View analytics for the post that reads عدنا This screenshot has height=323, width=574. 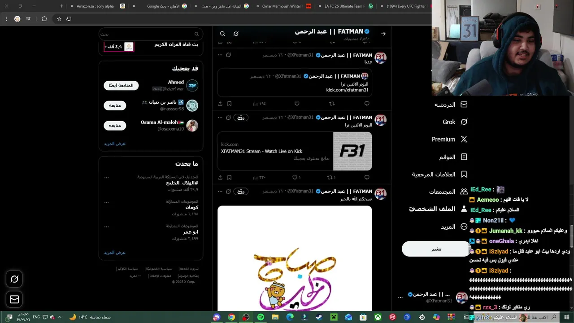click(259, 104)
